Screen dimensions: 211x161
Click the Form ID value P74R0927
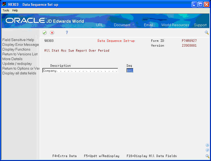tap(189, 41)
